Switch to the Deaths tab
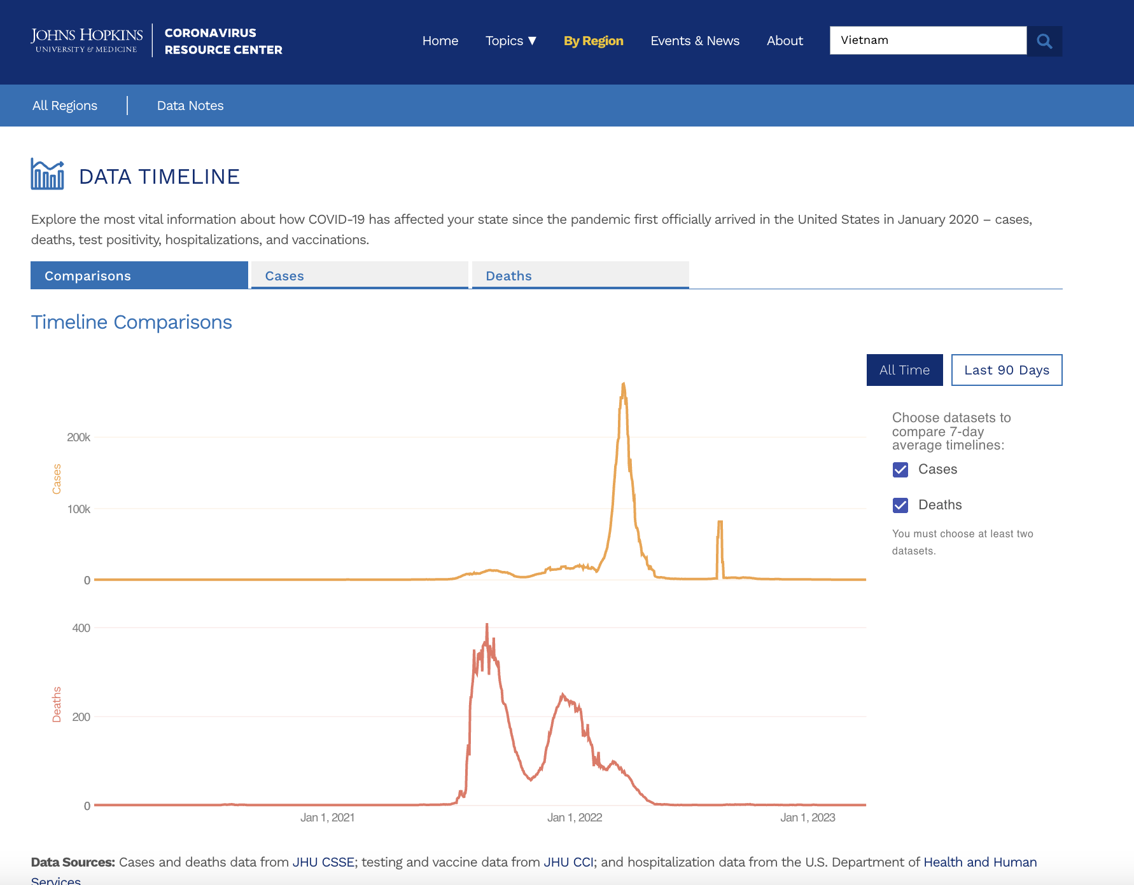Screen dimensions: 1134x885 coord(580,276)
